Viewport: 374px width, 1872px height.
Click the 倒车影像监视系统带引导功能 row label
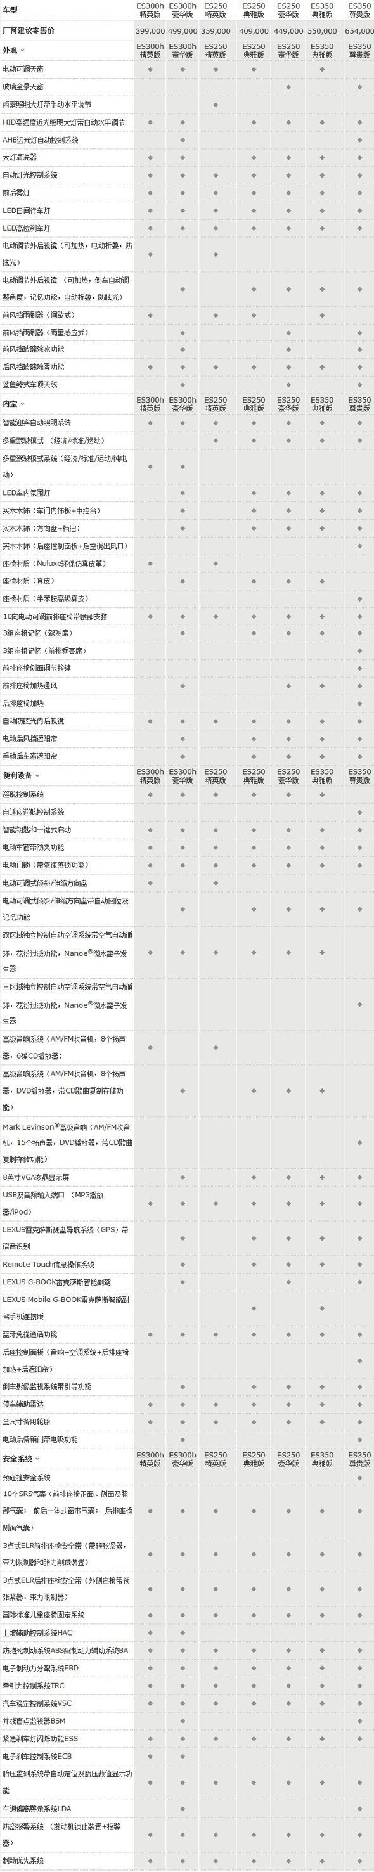(x=46, y=1386)
